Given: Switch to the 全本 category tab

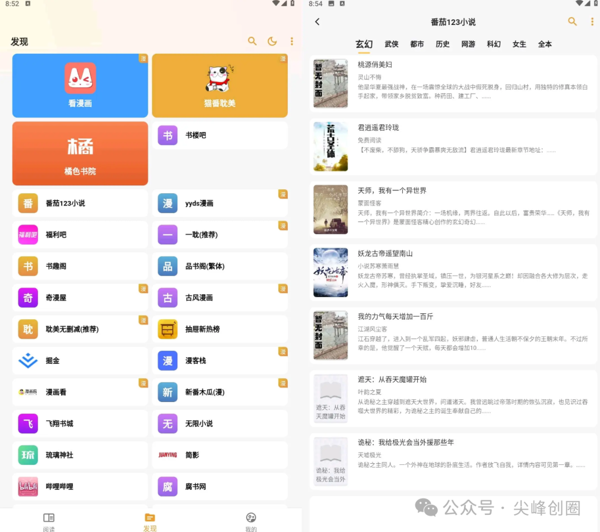Looking at the screenshot, I should [x=545, y=44].
